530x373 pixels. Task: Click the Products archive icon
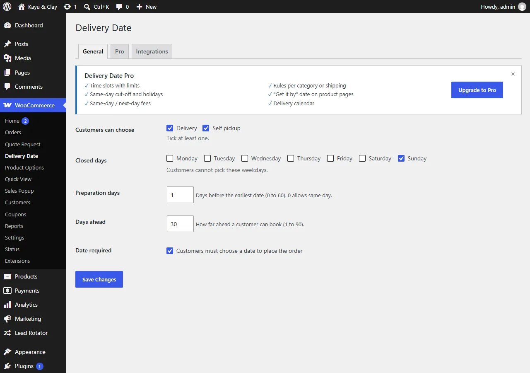coord(7,276)
